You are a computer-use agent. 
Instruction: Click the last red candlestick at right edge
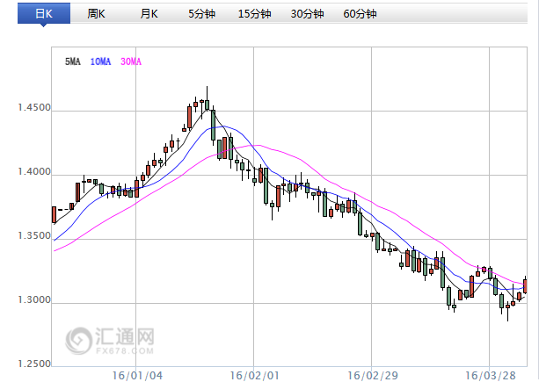click(x=526, y=285)
